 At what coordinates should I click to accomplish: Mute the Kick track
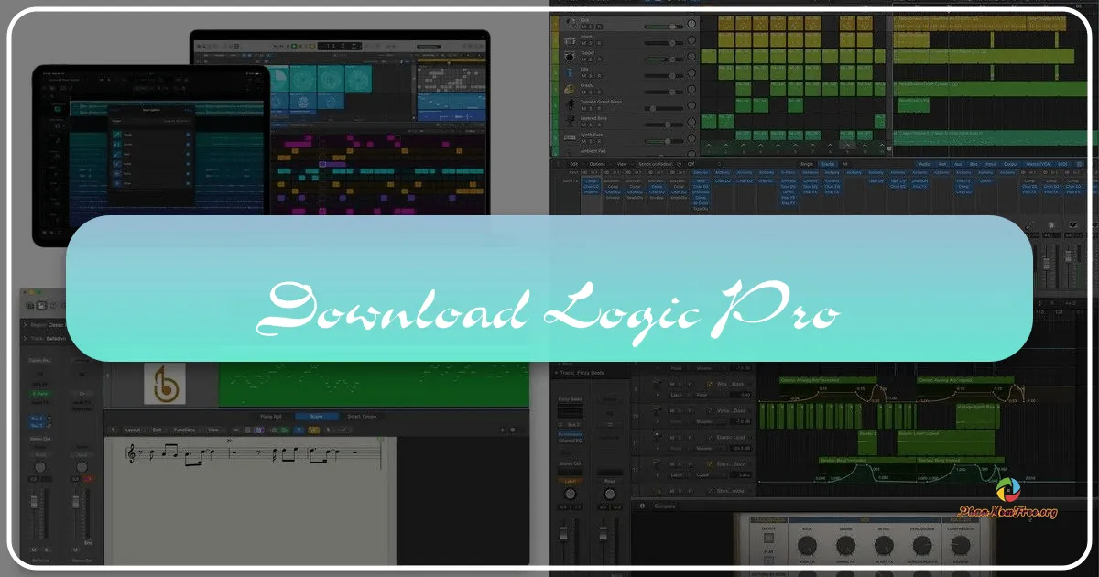[583, 27]
